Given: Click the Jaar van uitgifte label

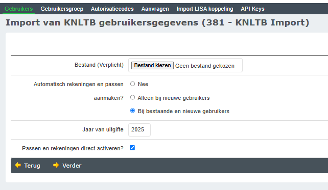Looking at the screenshot, I should (103, 129).
